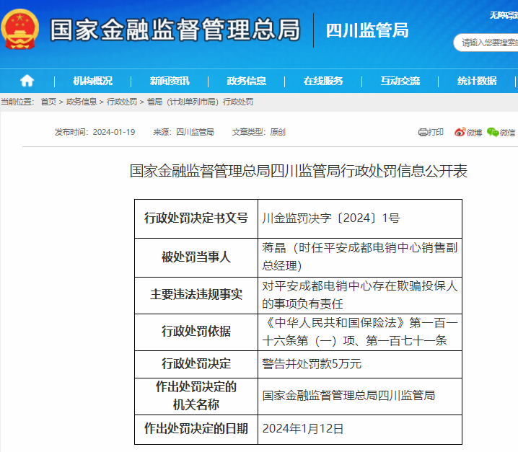Viewport: 518px width, 452px height.
Task: Open the 机构概况 menu
Action: 92,81
